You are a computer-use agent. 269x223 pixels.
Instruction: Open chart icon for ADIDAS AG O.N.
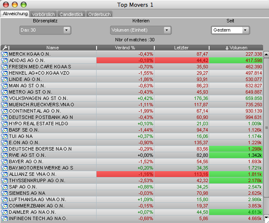pyautogui.click(x=5, y=61)
